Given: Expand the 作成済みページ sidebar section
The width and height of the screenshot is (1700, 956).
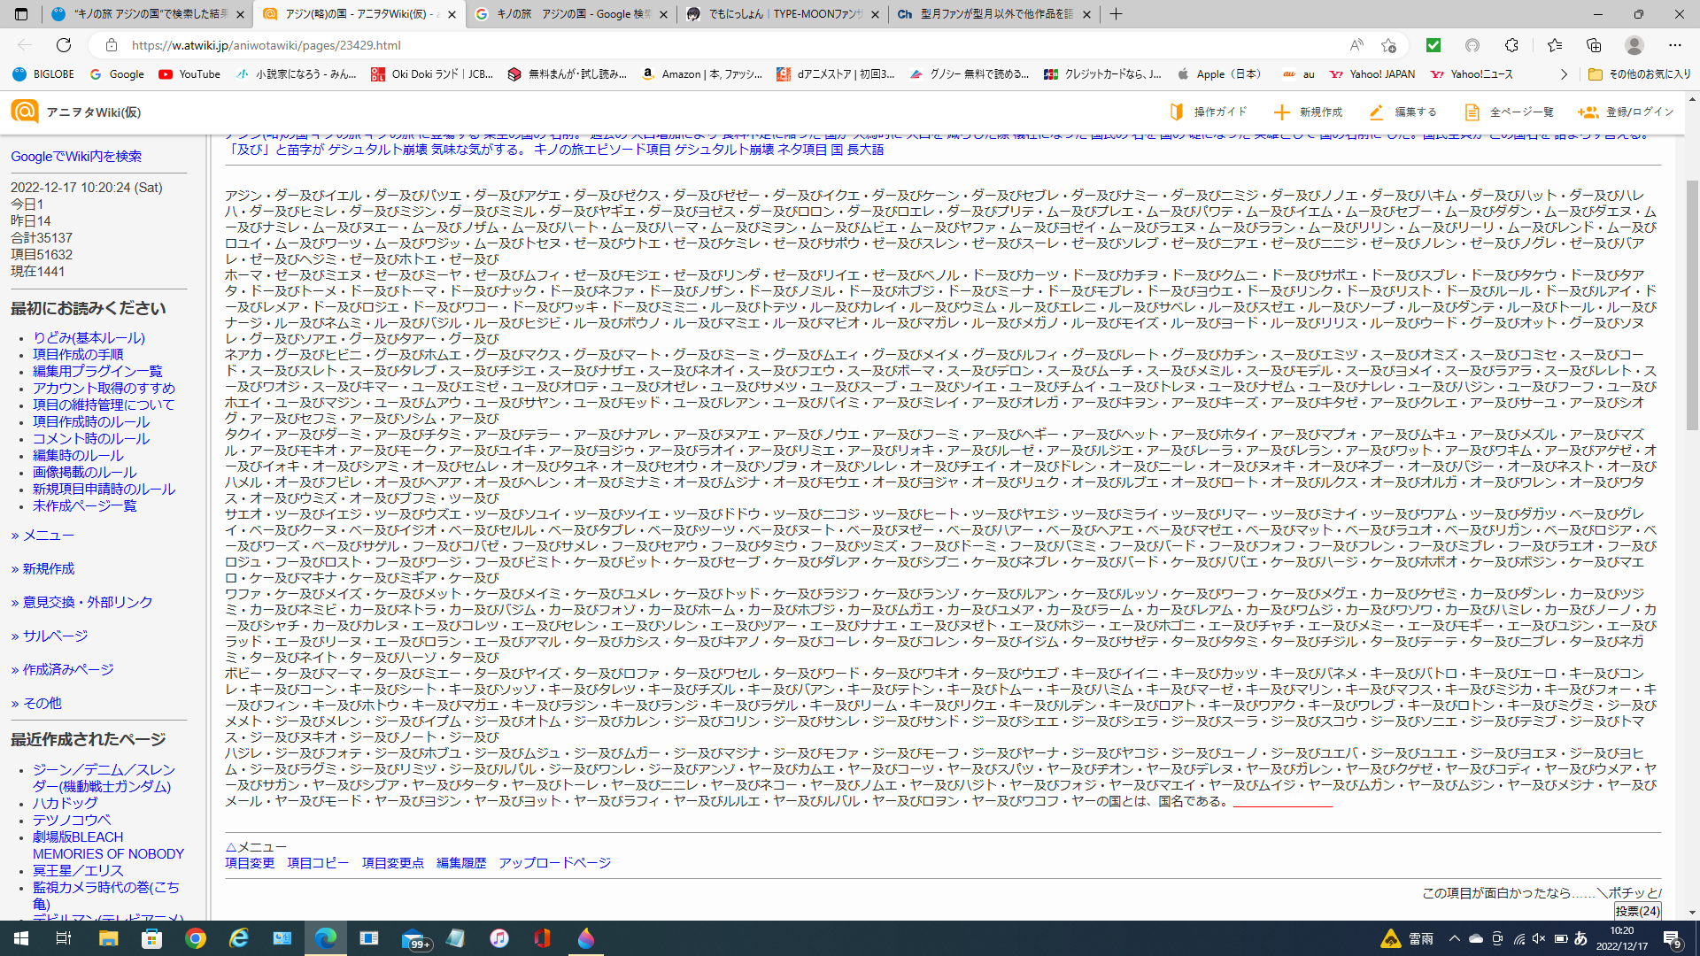Looking at the screenshot, I should pos(62,670).
